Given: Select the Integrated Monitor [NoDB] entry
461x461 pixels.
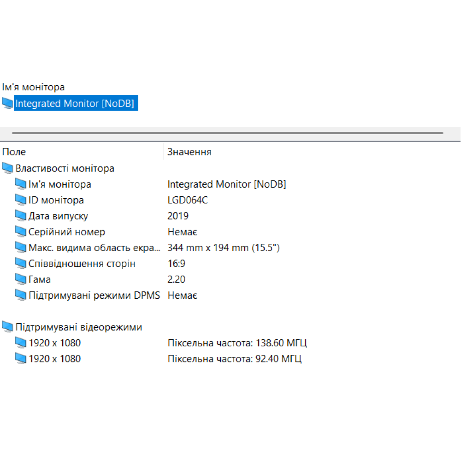Looking at the screenshot, I should tap(76, 103).
